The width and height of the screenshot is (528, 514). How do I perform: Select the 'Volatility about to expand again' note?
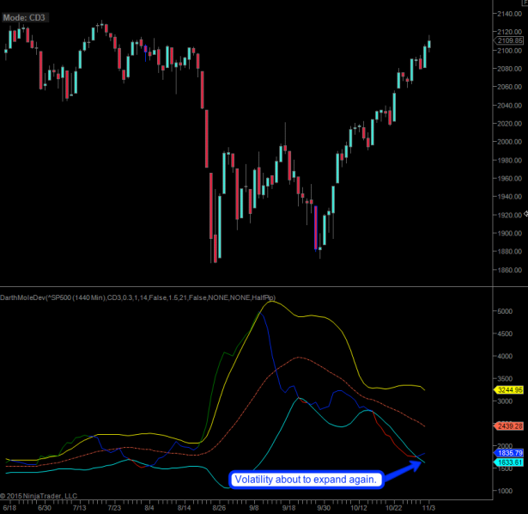click(x=305, y=480)
